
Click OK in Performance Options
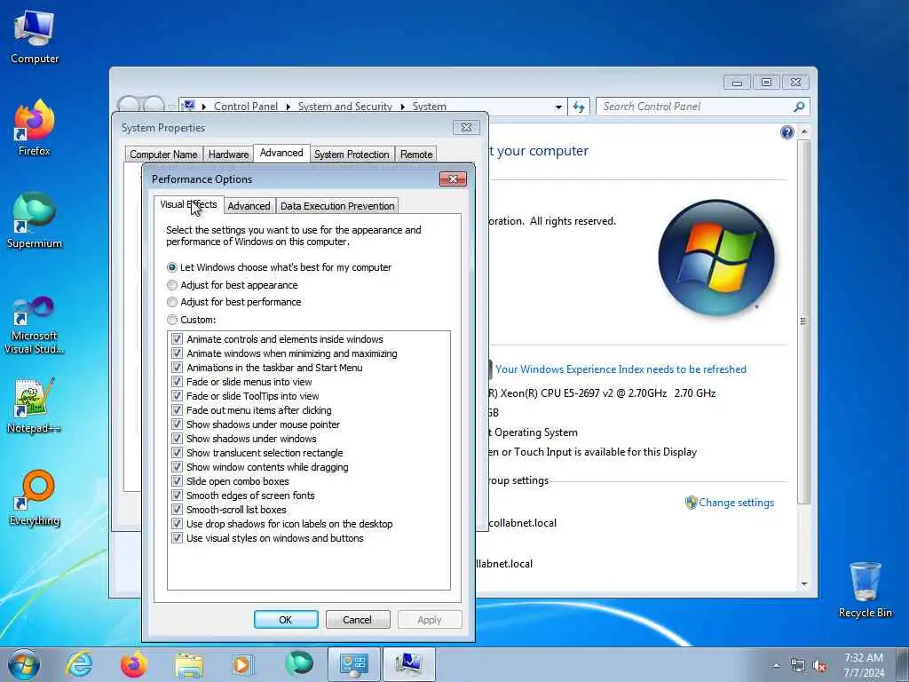tap(286, 620)
